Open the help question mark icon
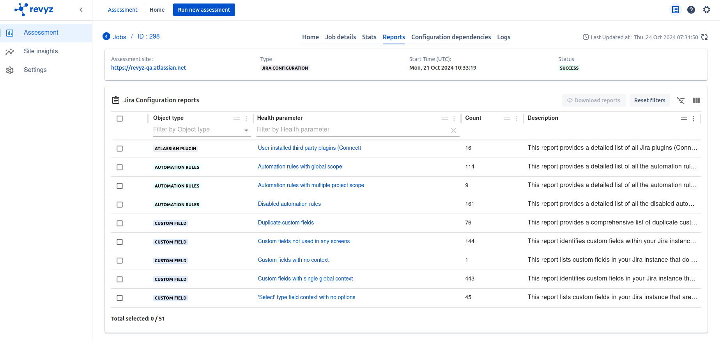 [x=691, y=10]
